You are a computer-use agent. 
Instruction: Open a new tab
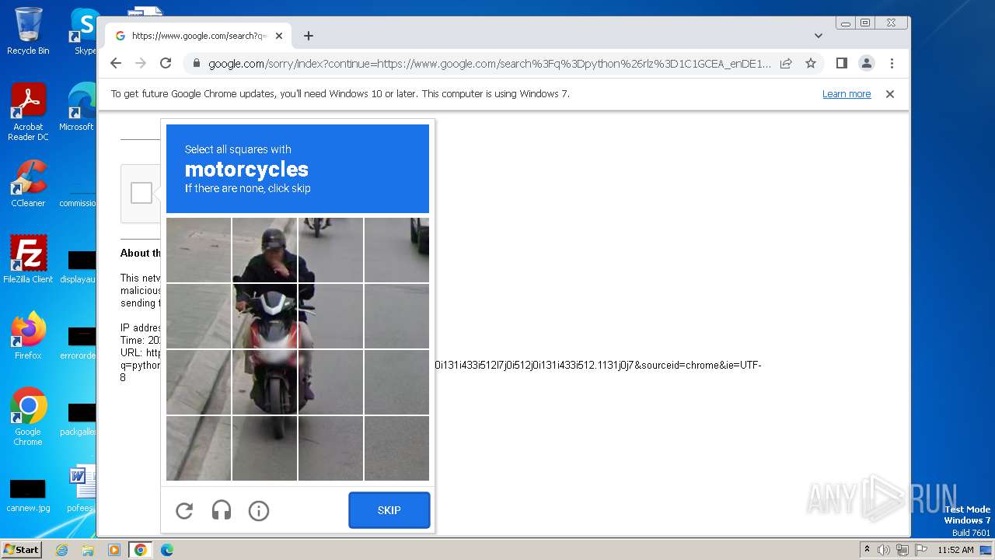coord(309,36)
